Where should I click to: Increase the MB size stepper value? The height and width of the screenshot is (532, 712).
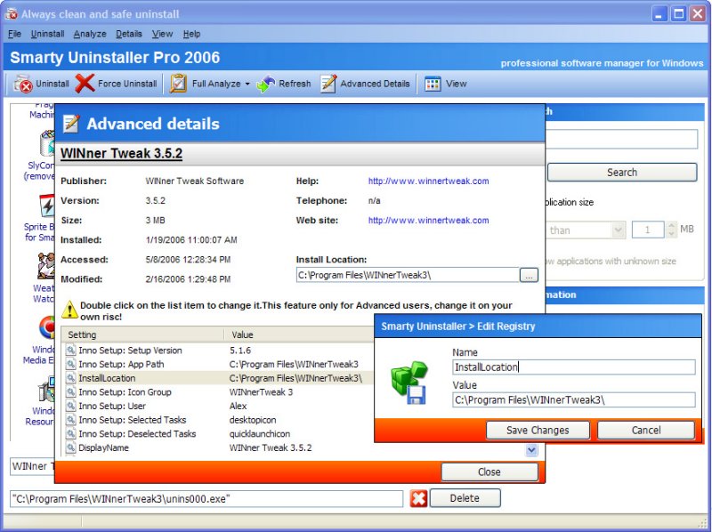point(671,226)
